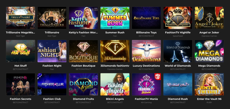The image size is (230, 109).
Task: Click the Fashion Secrets game title
Action: pos(20,99)
